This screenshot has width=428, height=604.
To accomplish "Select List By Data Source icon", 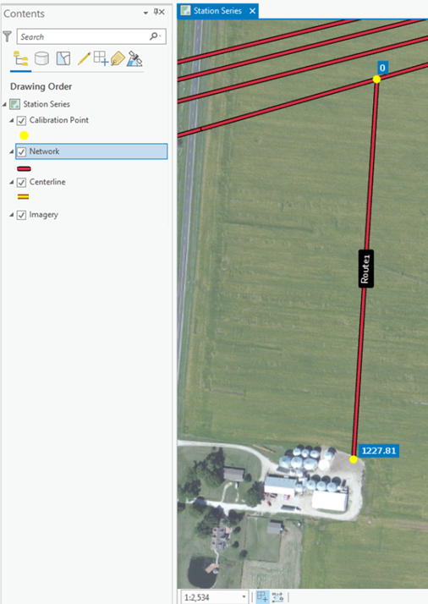I will 41,59.
